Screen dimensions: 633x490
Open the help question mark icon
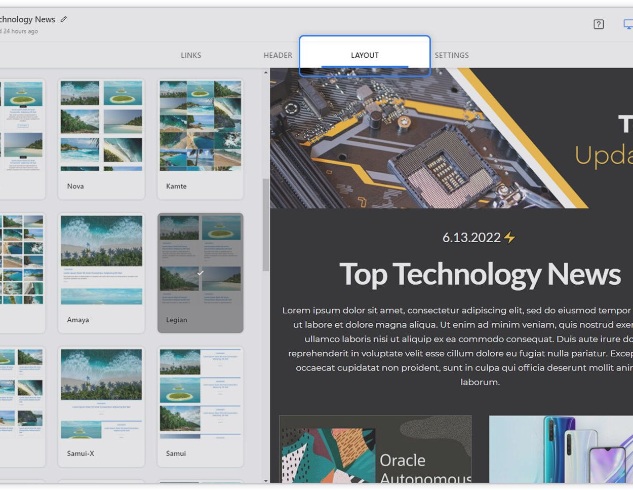tap(599, 24)
